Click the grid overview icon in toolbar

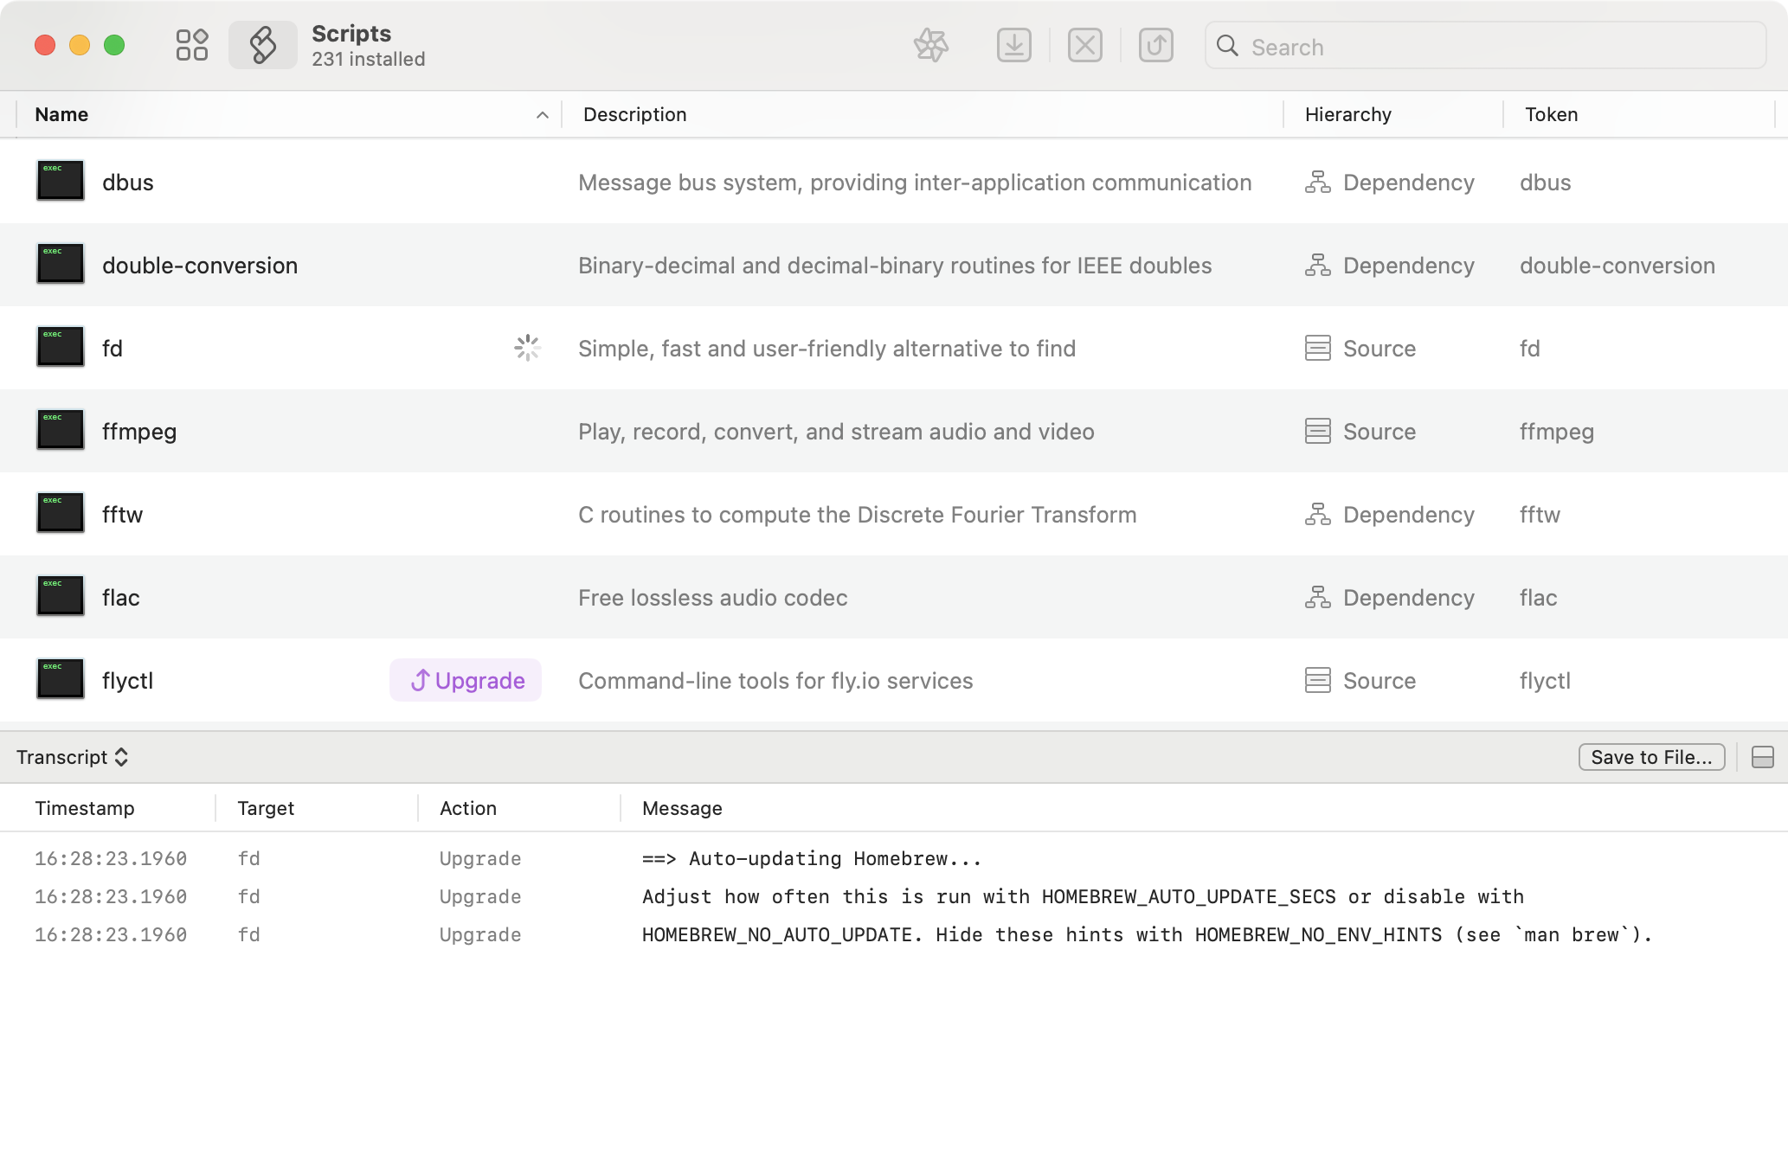click(x=191, y=45)
